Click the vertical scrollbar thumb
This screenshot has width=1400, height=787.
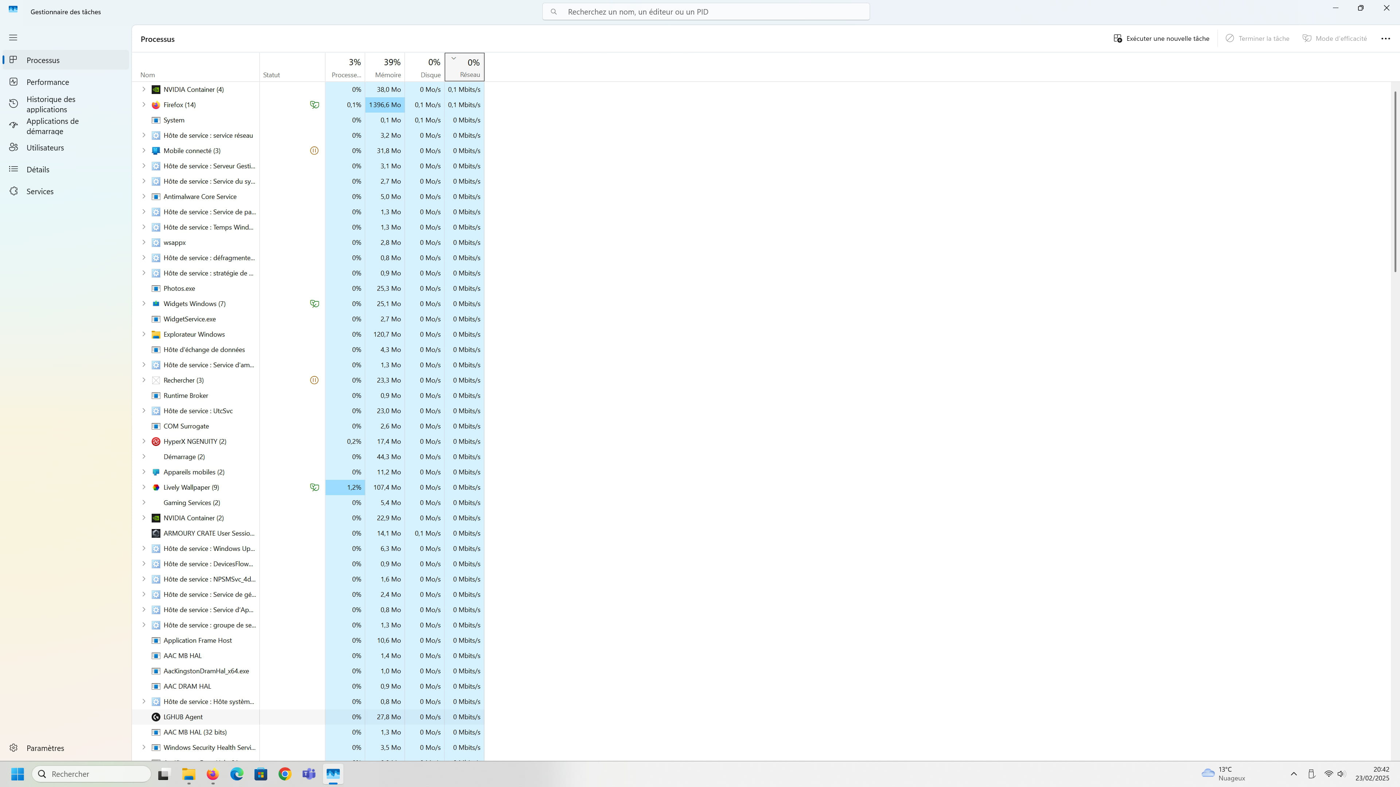tap(1395, 182)
